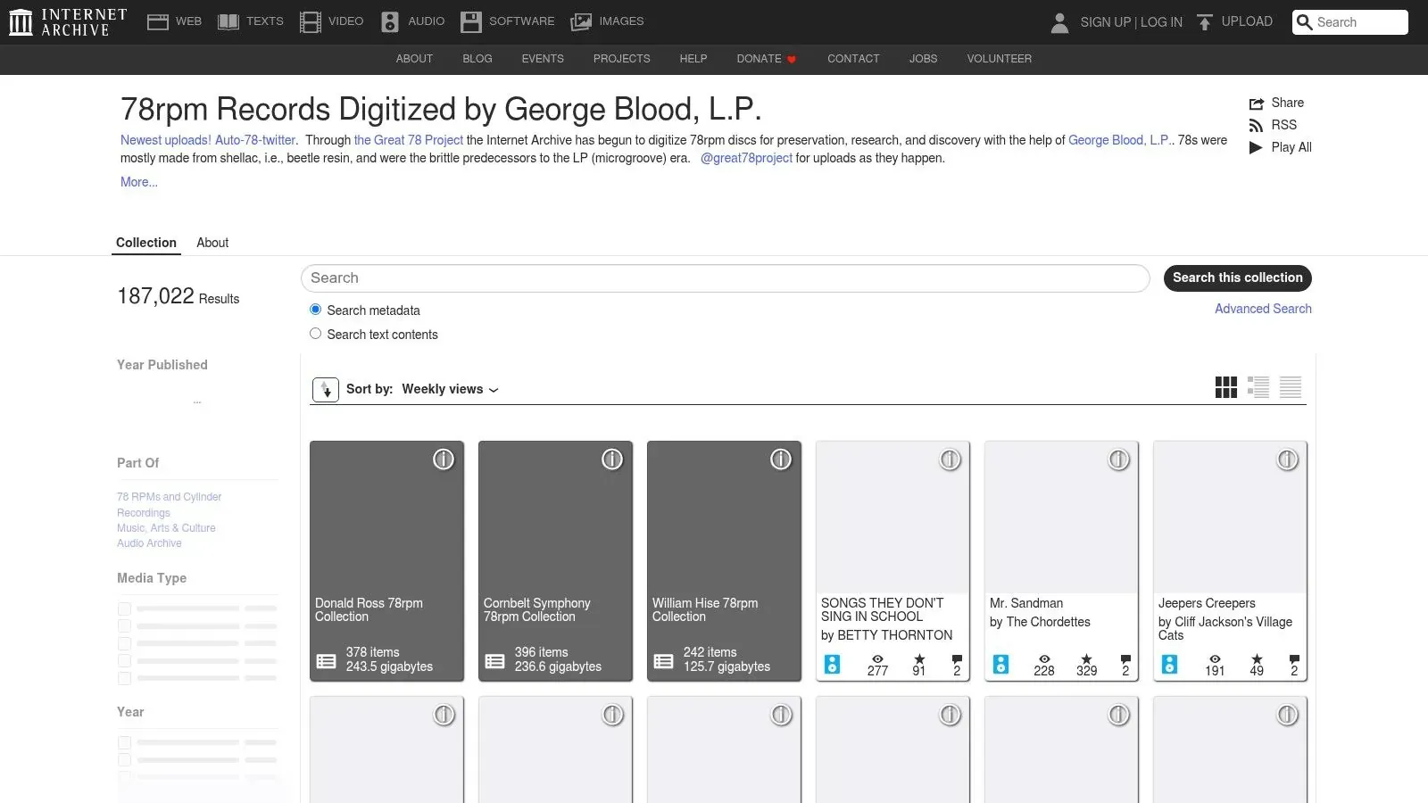
Task: Switch to extended list view
Action: 1258,387
